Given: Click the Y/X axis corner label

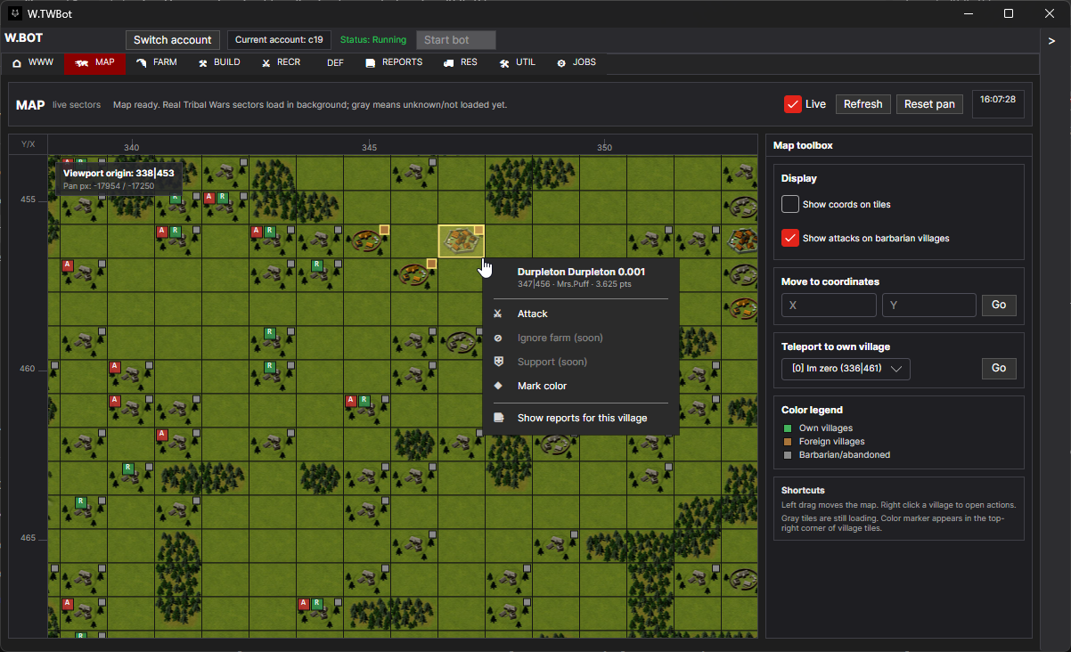Looking at the screenshot, I should [29, 144].
